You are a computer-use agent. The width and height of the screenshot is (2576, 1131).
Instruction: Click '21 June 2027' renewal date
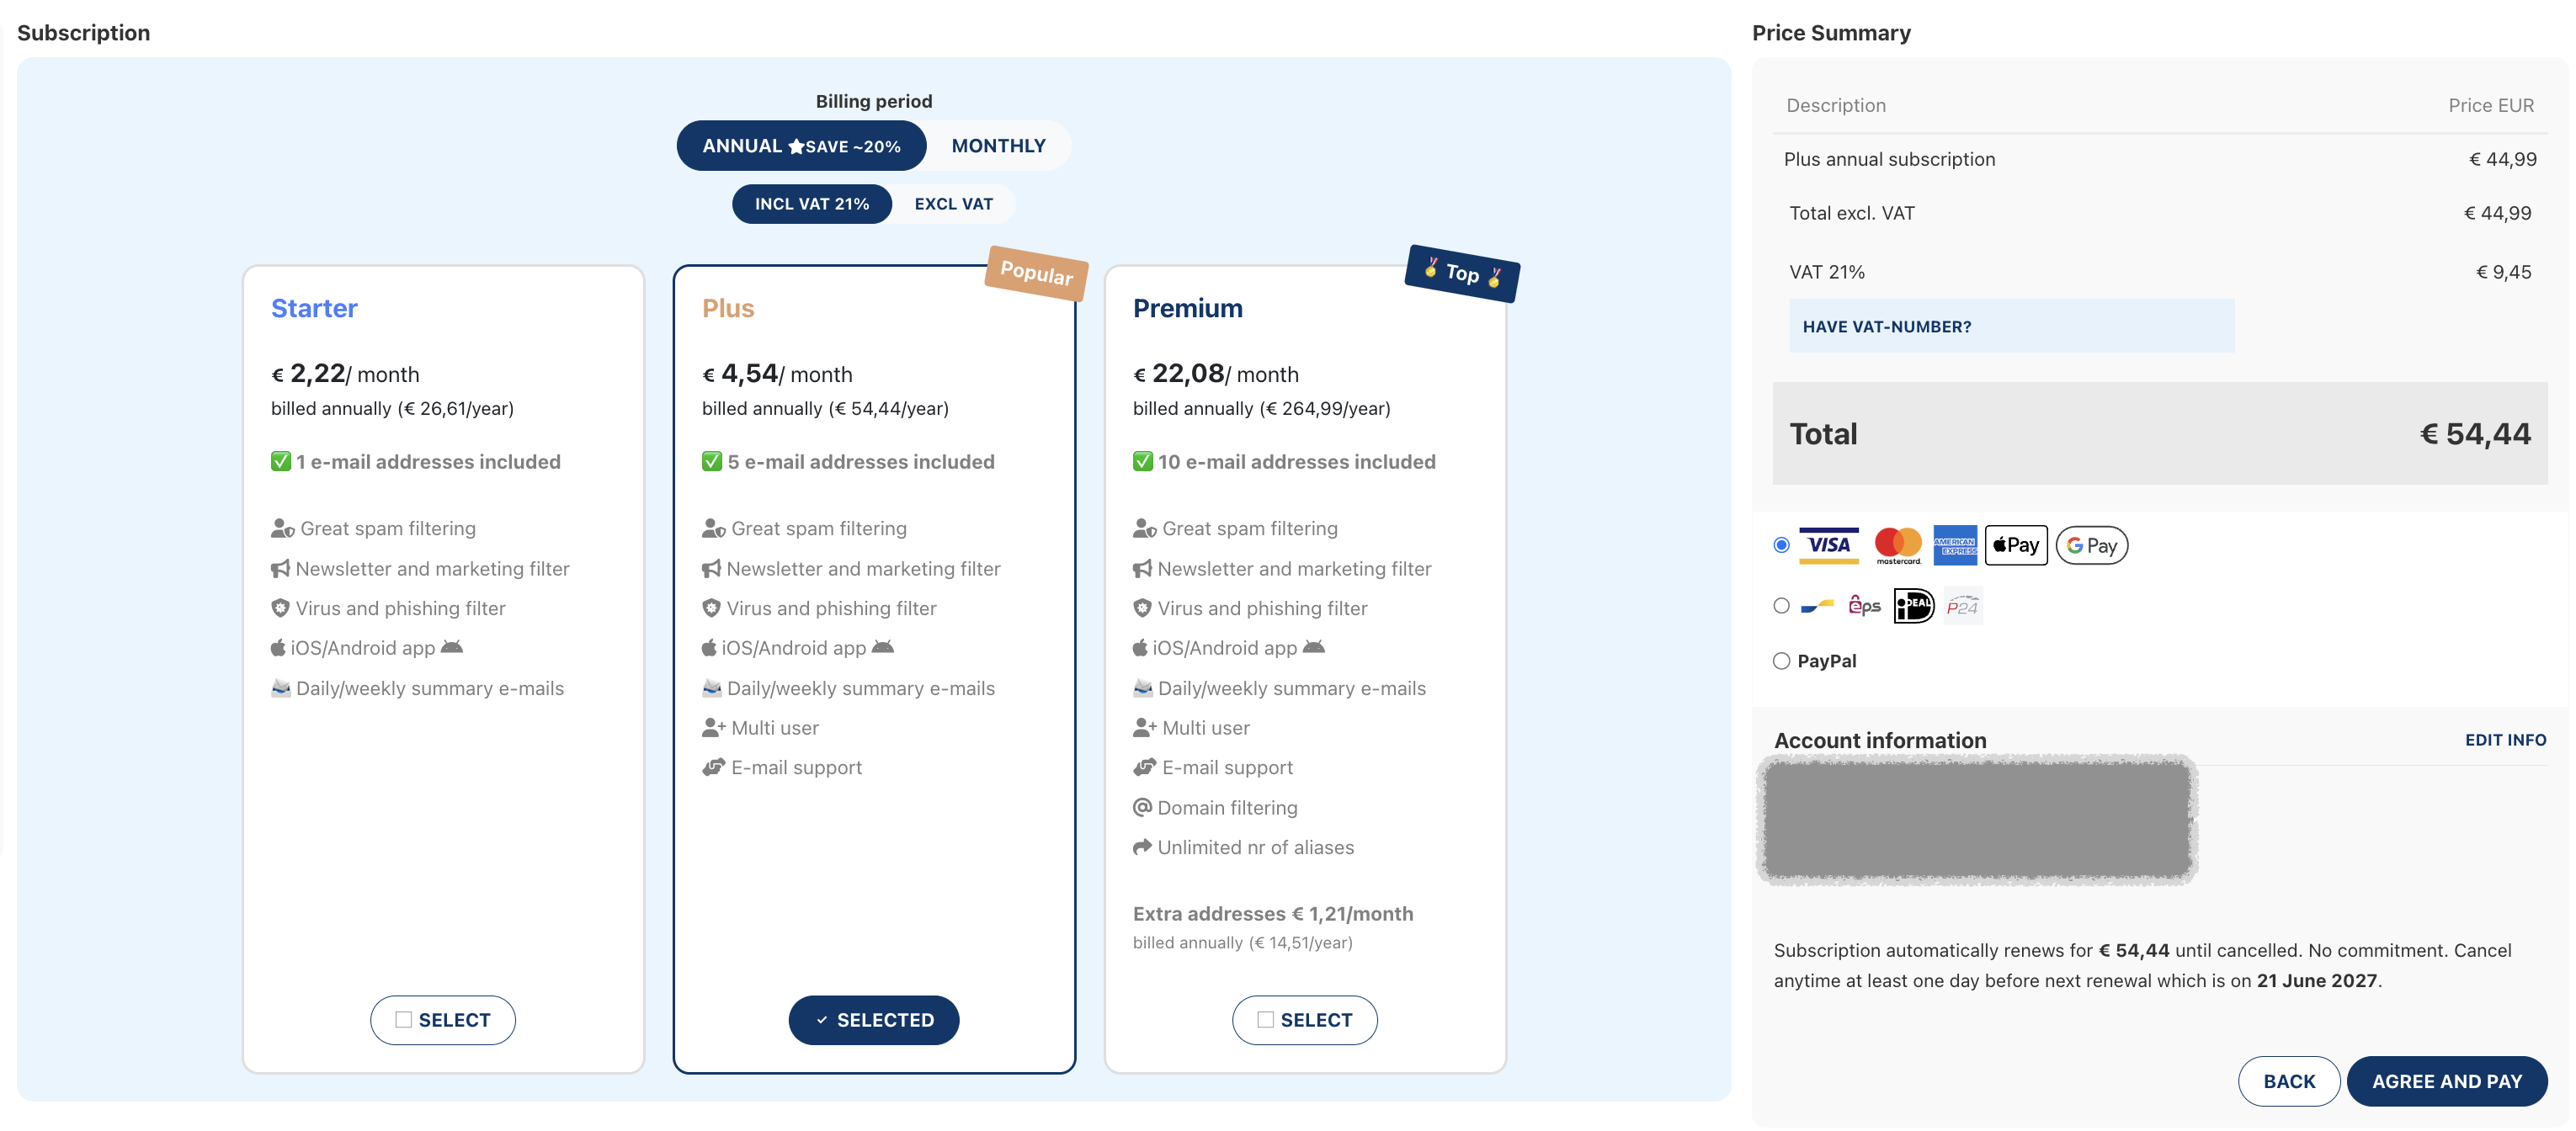tap(2316, 981)
